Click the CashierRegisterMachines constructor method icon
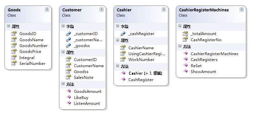This screenshot has width=254, height=122. click(185, 53)
